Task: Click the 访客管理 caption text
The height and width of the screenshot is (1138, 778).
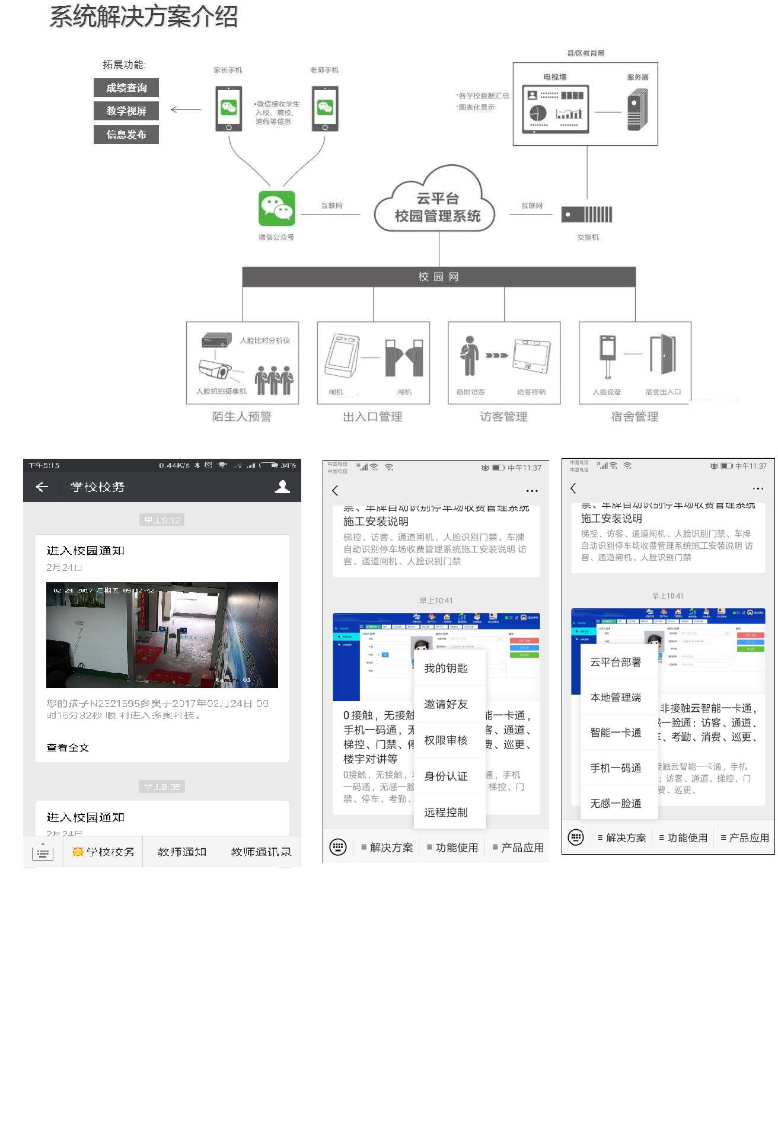Action: click(x=504, y=417)
